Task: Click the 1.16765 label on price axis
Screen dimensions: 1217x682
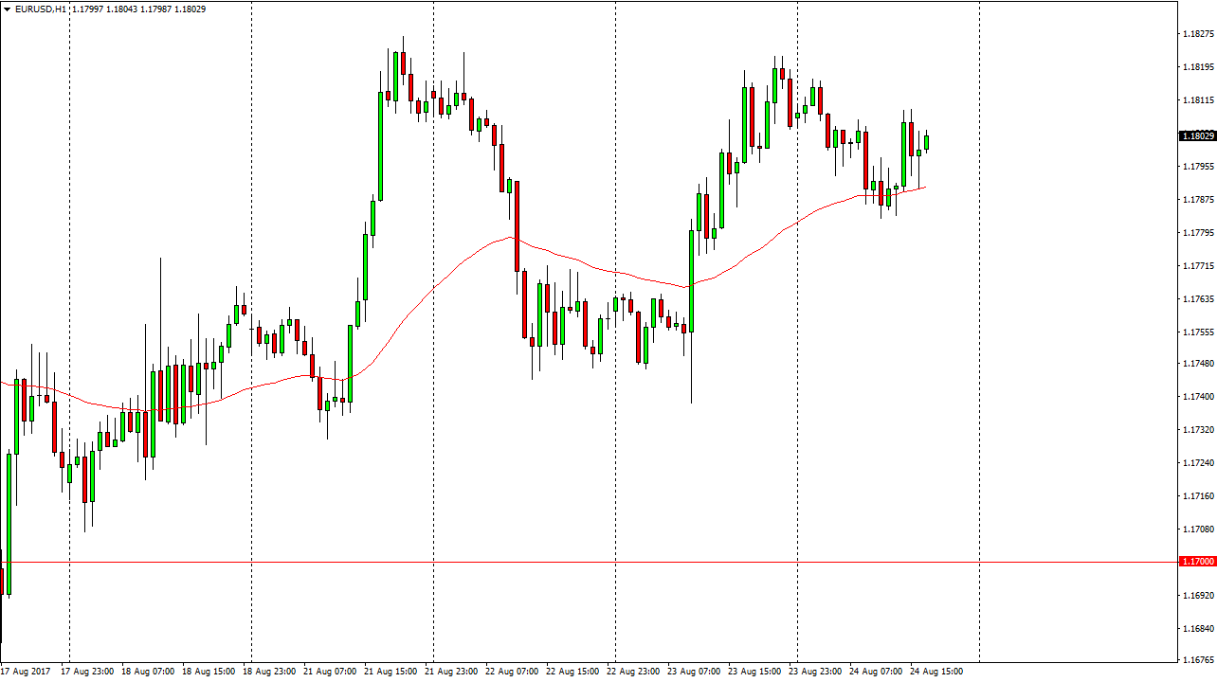Action: [x=1197, y=660]
